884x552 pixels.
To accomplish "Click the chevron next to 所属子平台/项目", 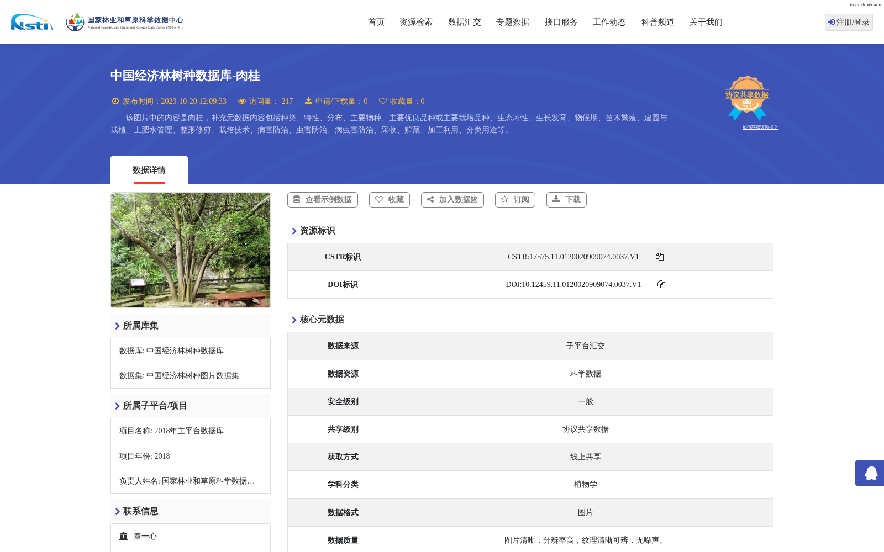I will [117, 406].
